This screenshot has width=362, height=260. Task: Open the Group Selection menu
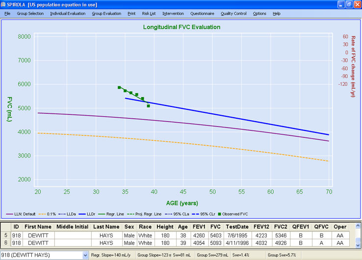pos(30,13)
